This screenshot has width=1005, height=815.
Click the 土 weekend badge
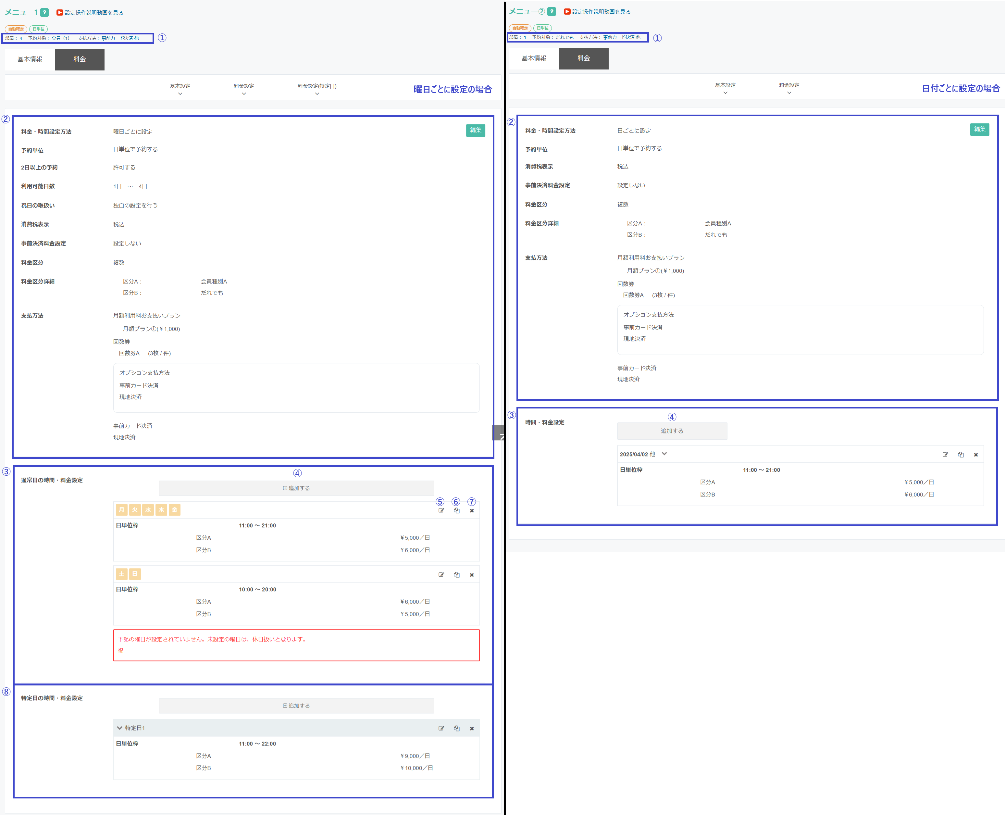point(122,574)
